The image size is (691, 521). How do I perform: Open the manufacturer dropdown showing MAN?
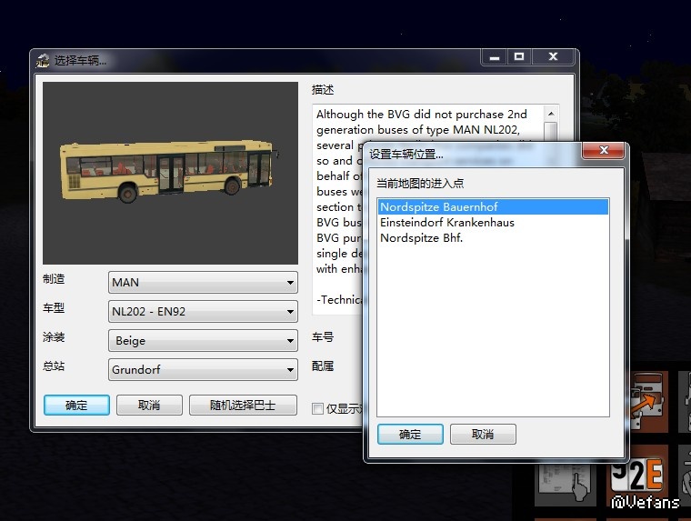[203, 282]
